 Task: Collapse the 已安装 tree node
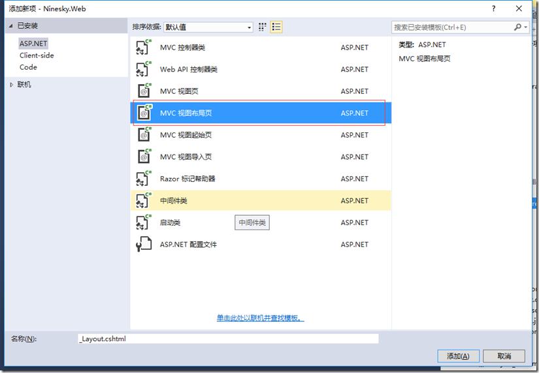[11, 26]
